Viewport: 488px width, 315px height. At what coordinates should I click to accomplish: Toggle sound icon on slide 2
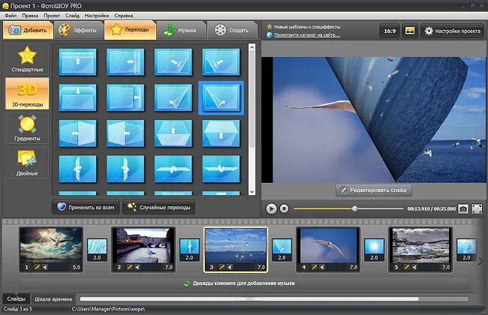[x=137, y=267]
